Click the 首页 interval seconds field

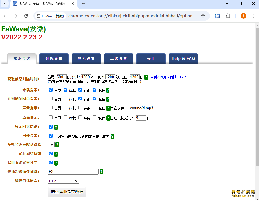point(62,77)
